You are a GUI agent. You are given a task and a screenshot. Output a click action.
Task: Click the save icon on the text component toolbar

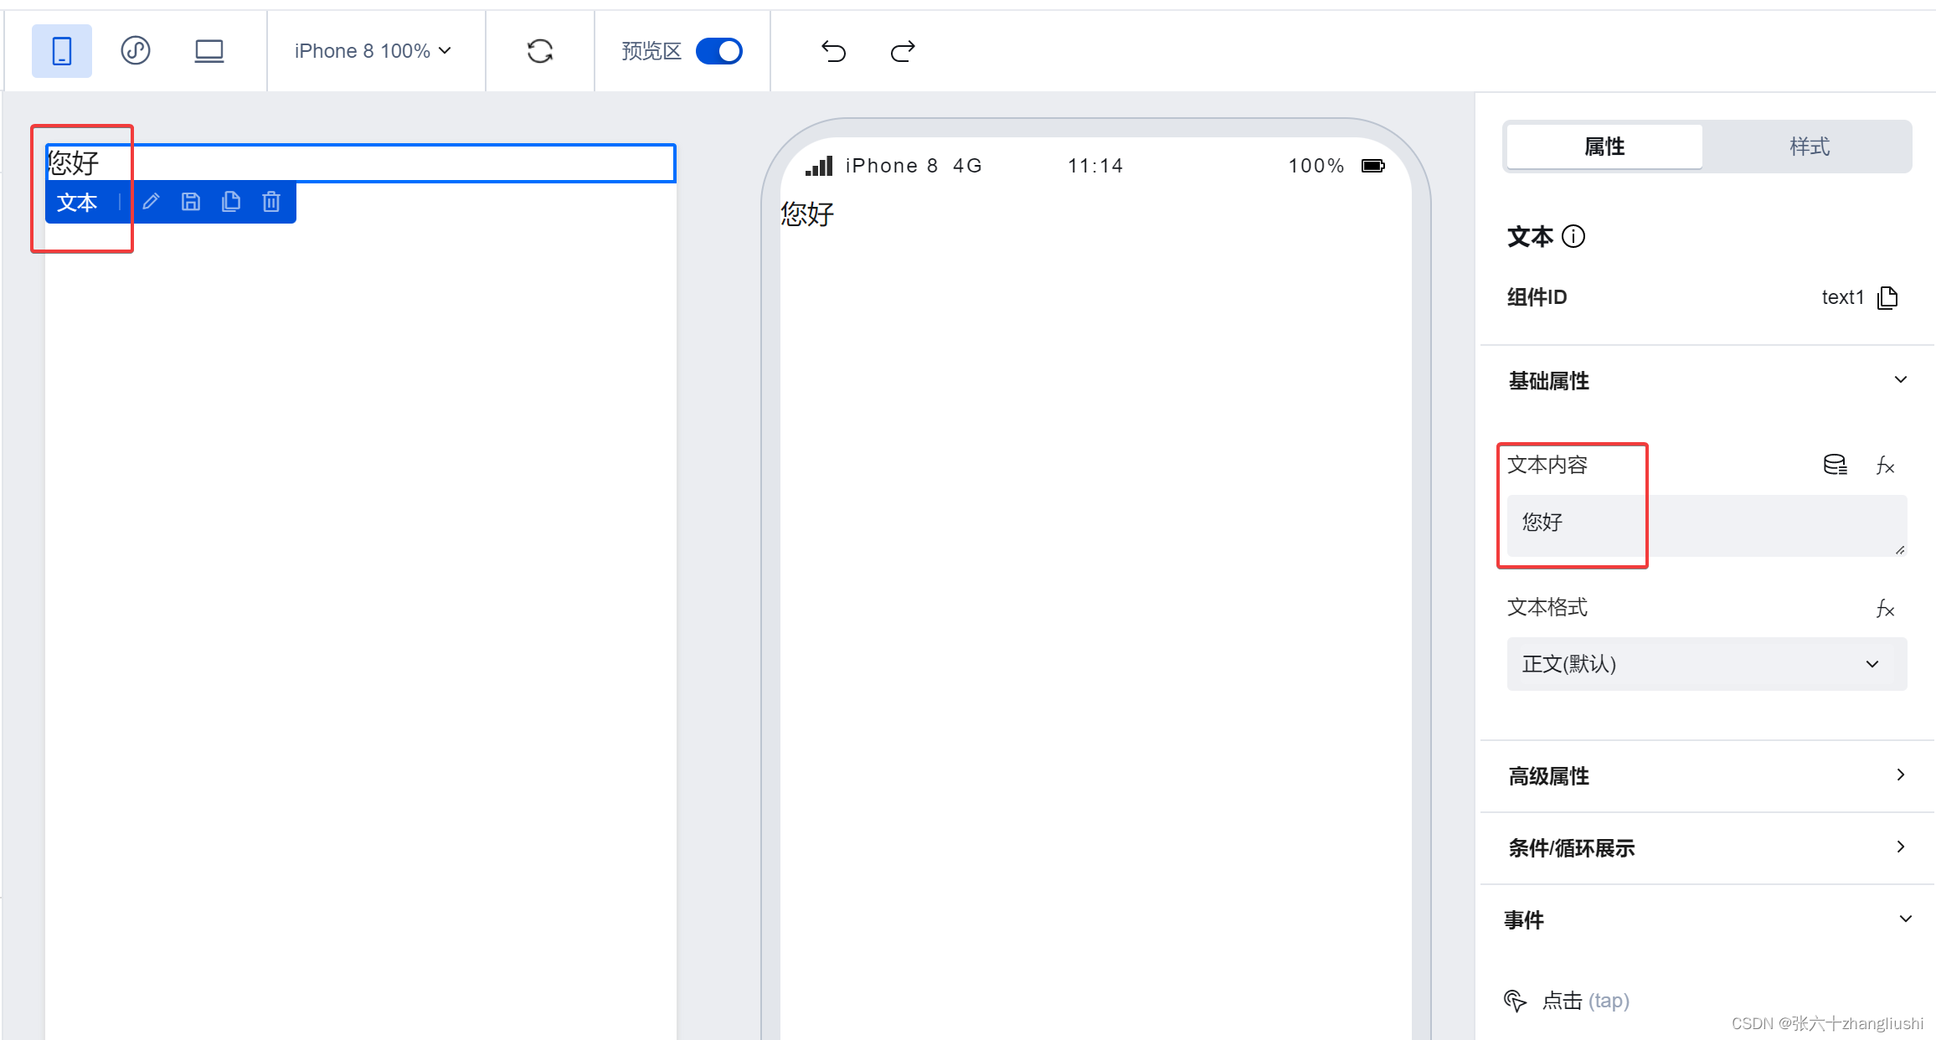click(x=191, y=202)
